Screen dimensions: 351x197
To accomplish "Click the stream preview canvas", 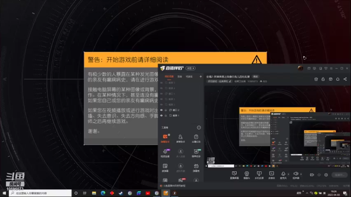I will pyautogui.click(x=277, y=127).
